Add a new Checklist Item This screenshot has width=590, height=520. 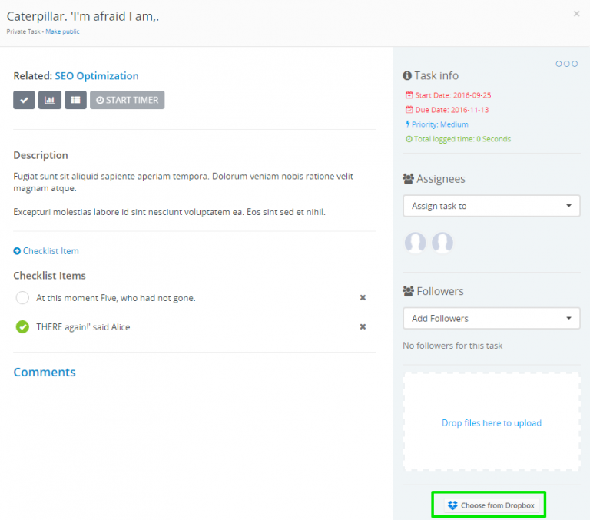(46, 251)
